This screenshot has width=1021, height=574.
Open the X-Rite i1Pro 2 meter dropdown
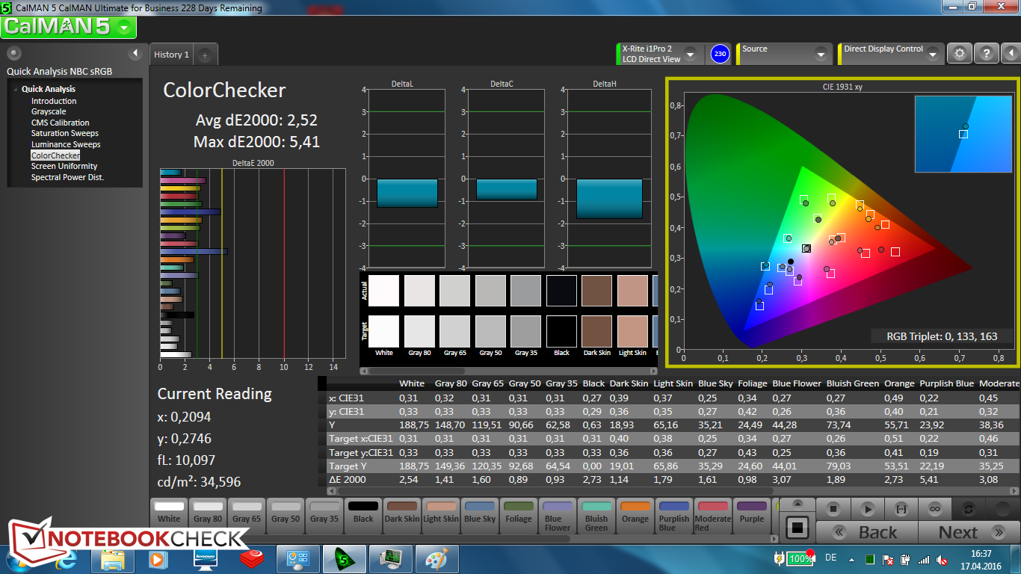pos(690,55)
